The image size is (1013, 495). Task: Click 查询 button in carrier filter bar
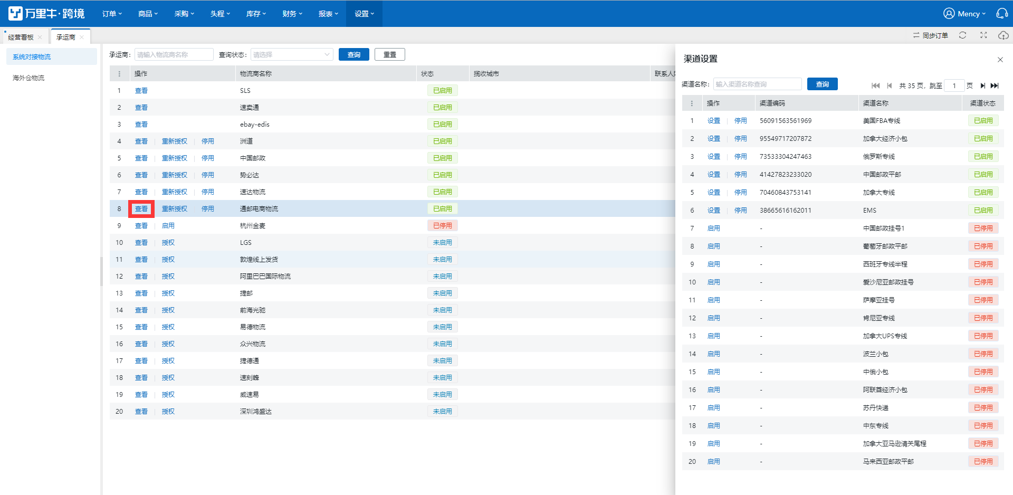pos(354,54)
